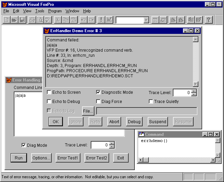The width and height of the screenshot is (224, 182).
Task: Click the Error Test1 button
Action: tap(68, 158)
